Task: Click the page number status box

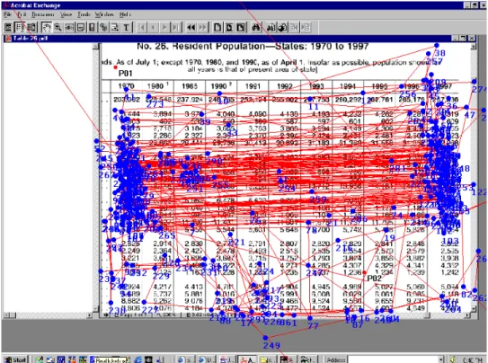Action: [x=130, y=315]
